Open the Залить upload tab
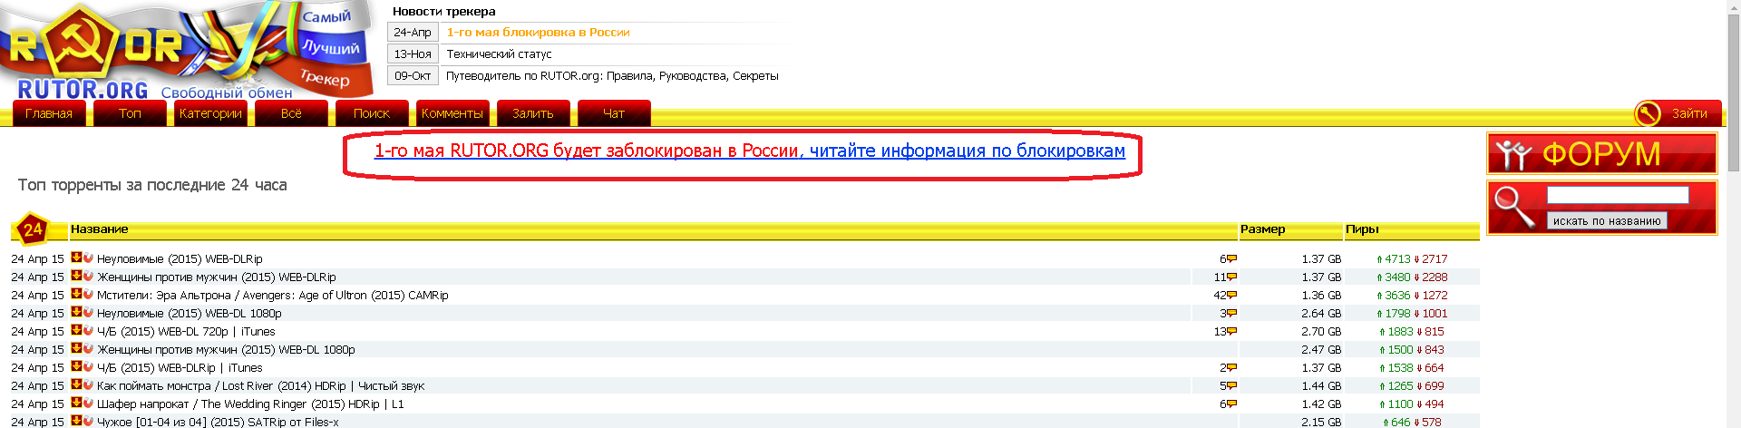The height and width of the screenshot is (428, 1741). (533, 113)
